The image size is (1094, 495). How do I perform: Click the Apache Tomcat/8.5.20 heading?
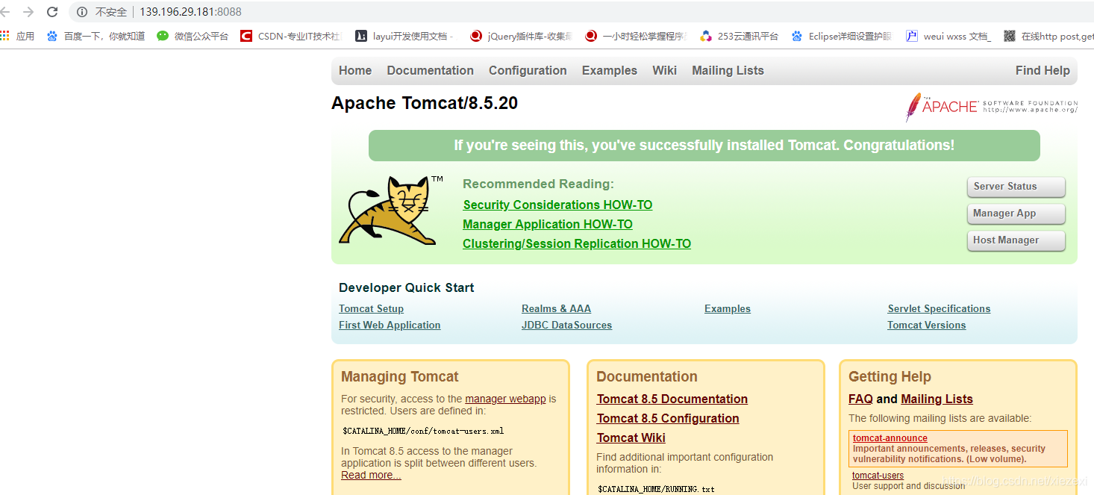[x=425, y=103]
